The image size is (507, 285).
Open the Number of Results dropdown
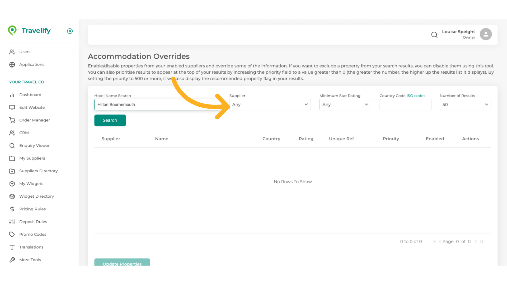tap(465, 104)
